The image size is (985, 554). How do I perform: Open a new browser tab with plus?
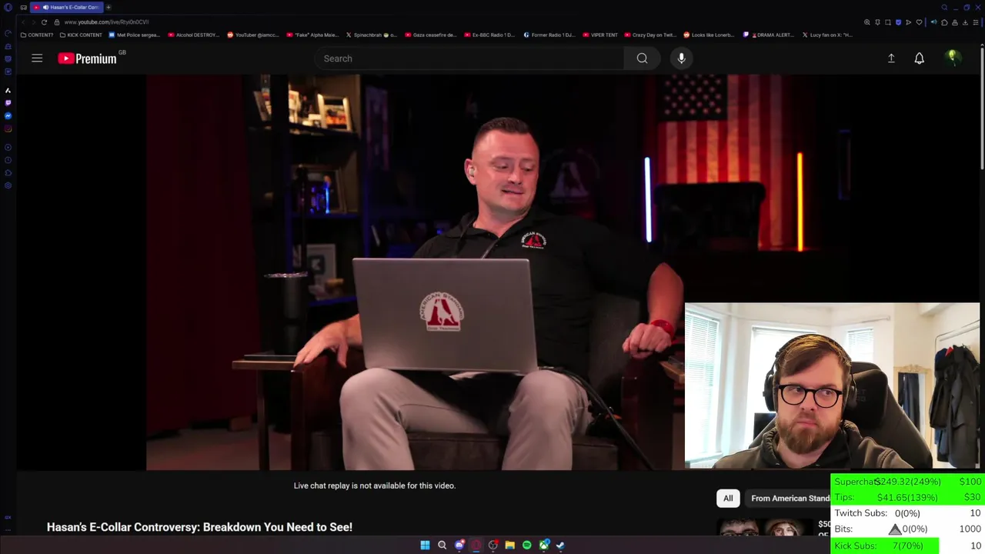coord(109,7)
